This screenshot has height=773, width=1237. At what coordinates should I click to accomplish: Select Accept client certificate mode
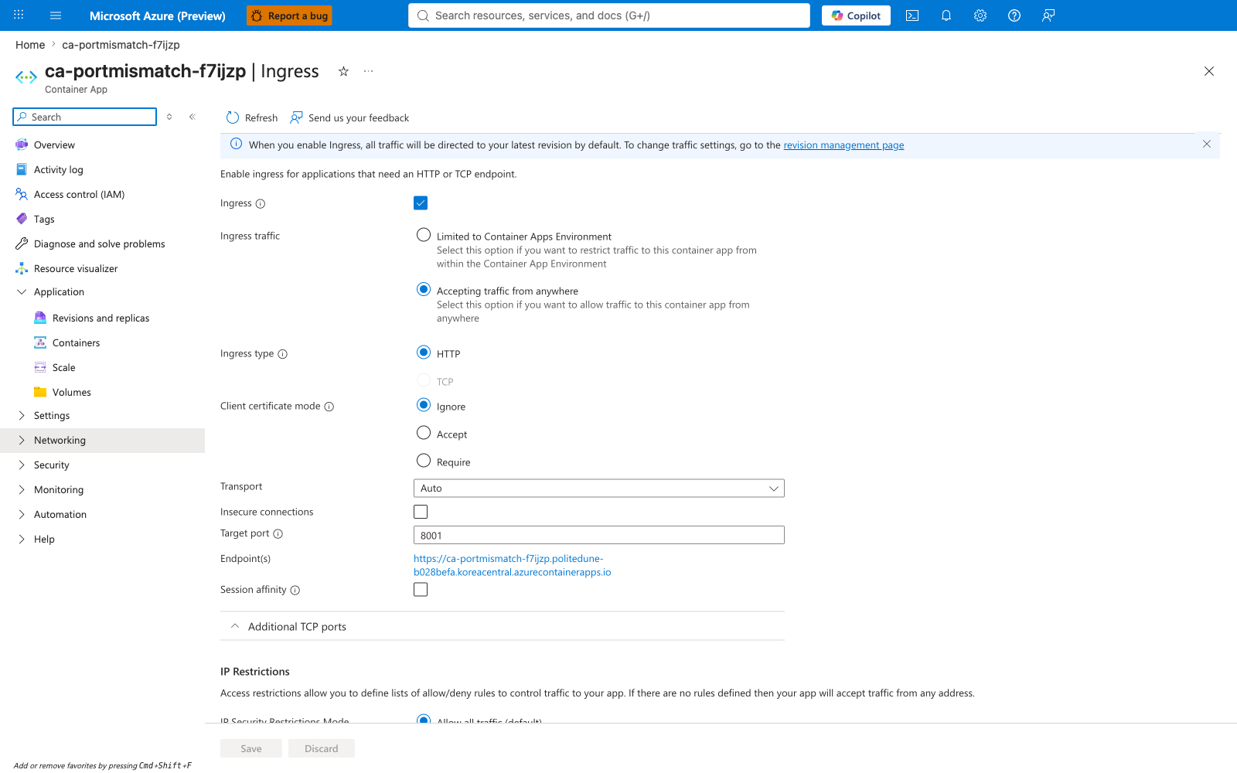tap(424, 433)
